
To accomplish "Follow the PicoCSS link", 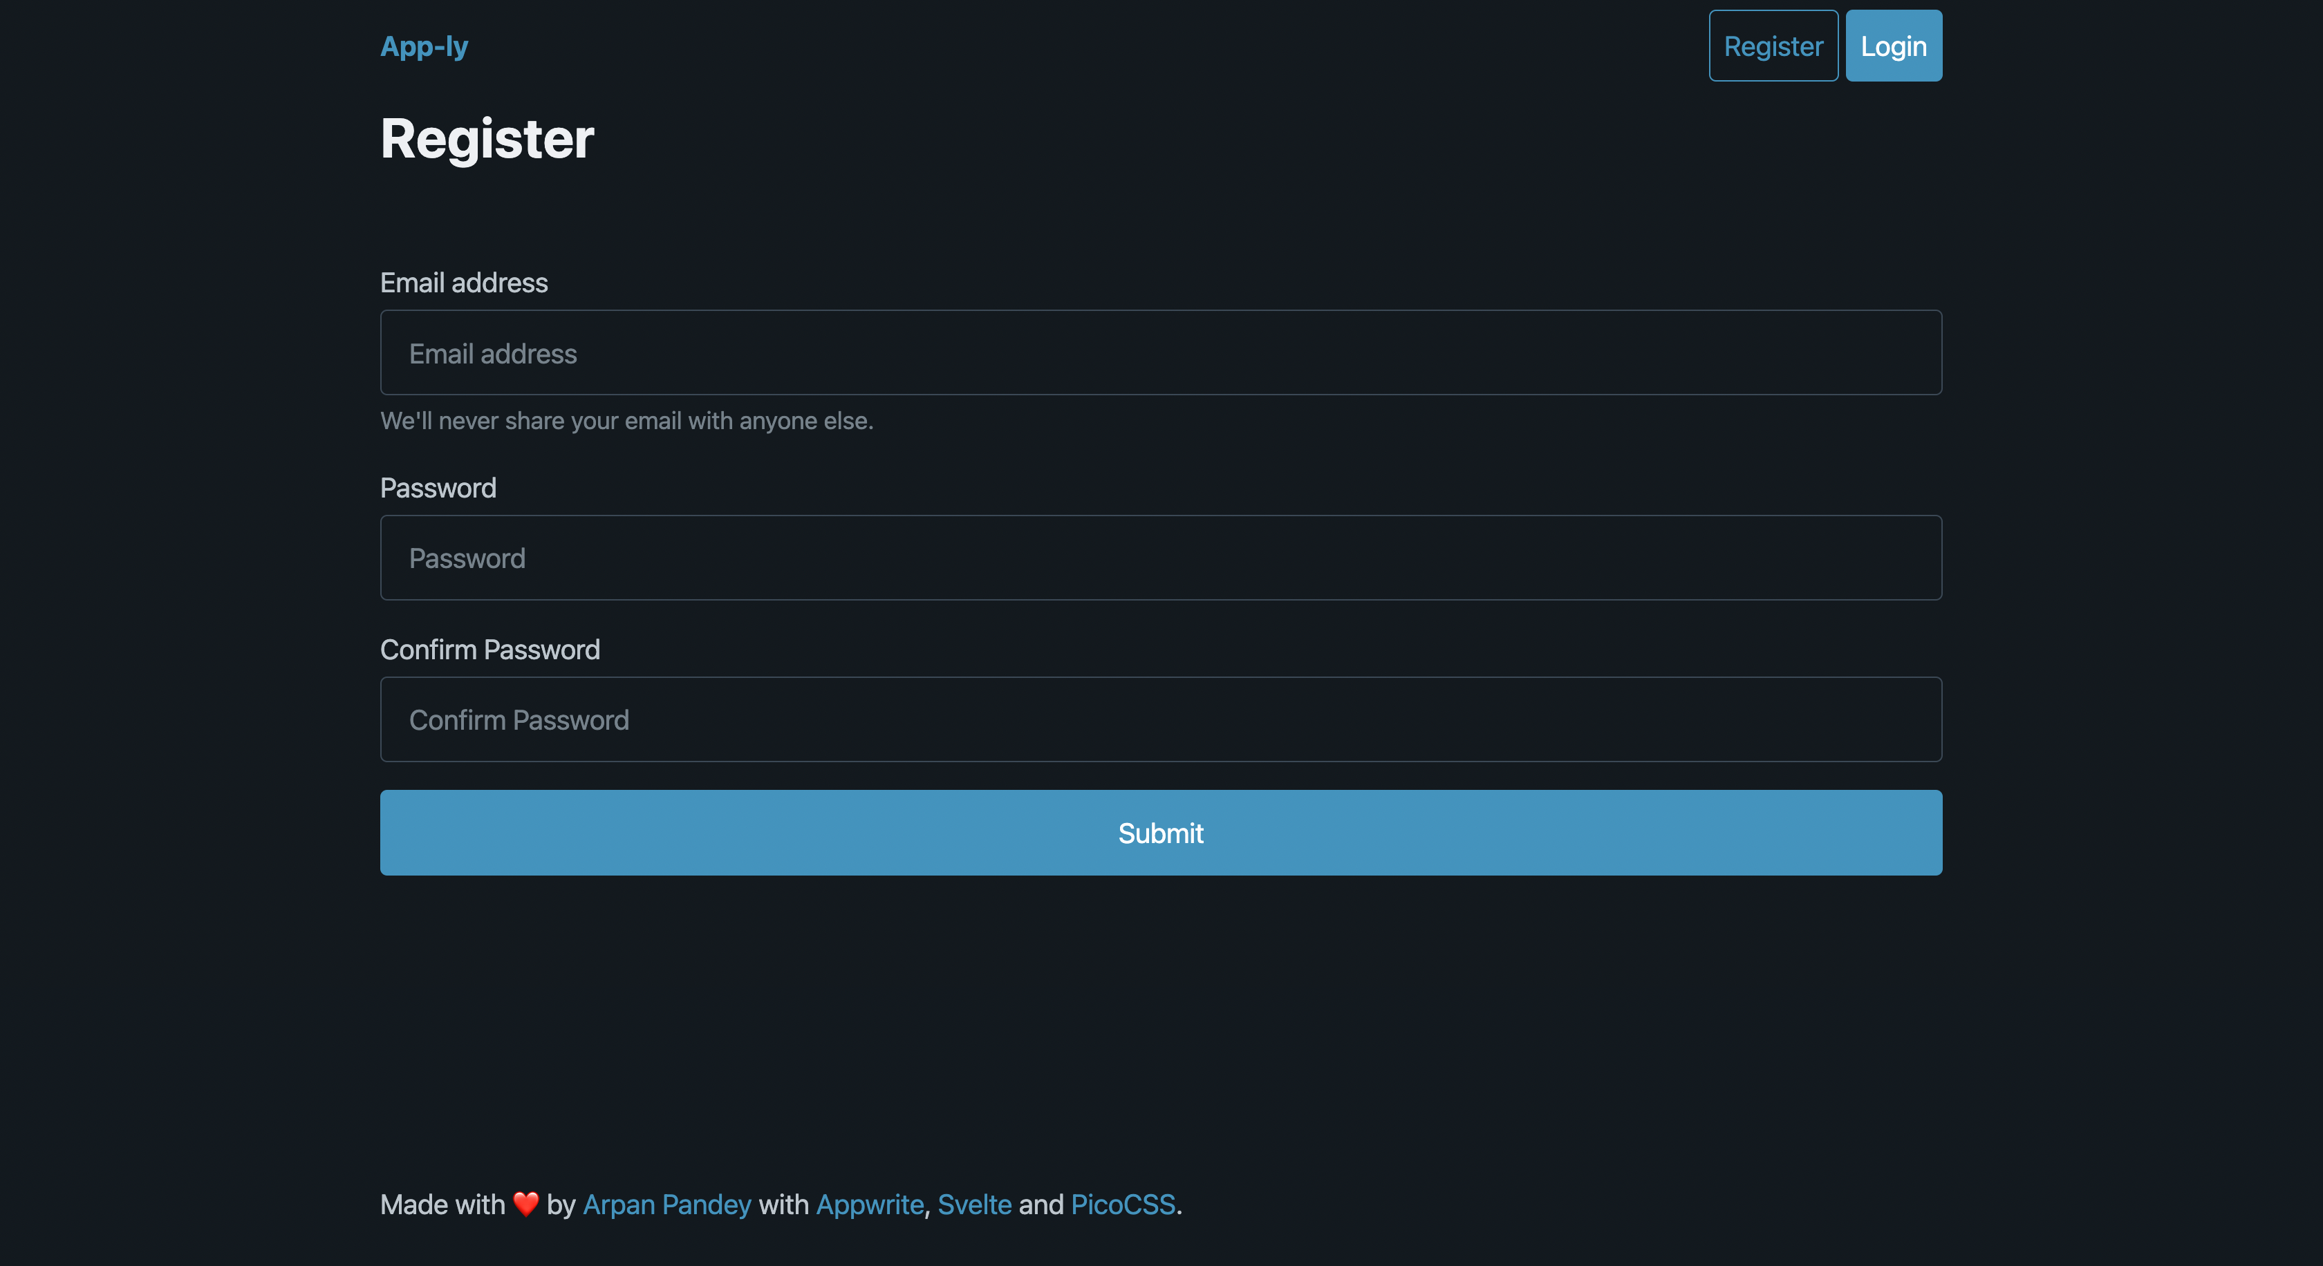I will 1123,1204.
